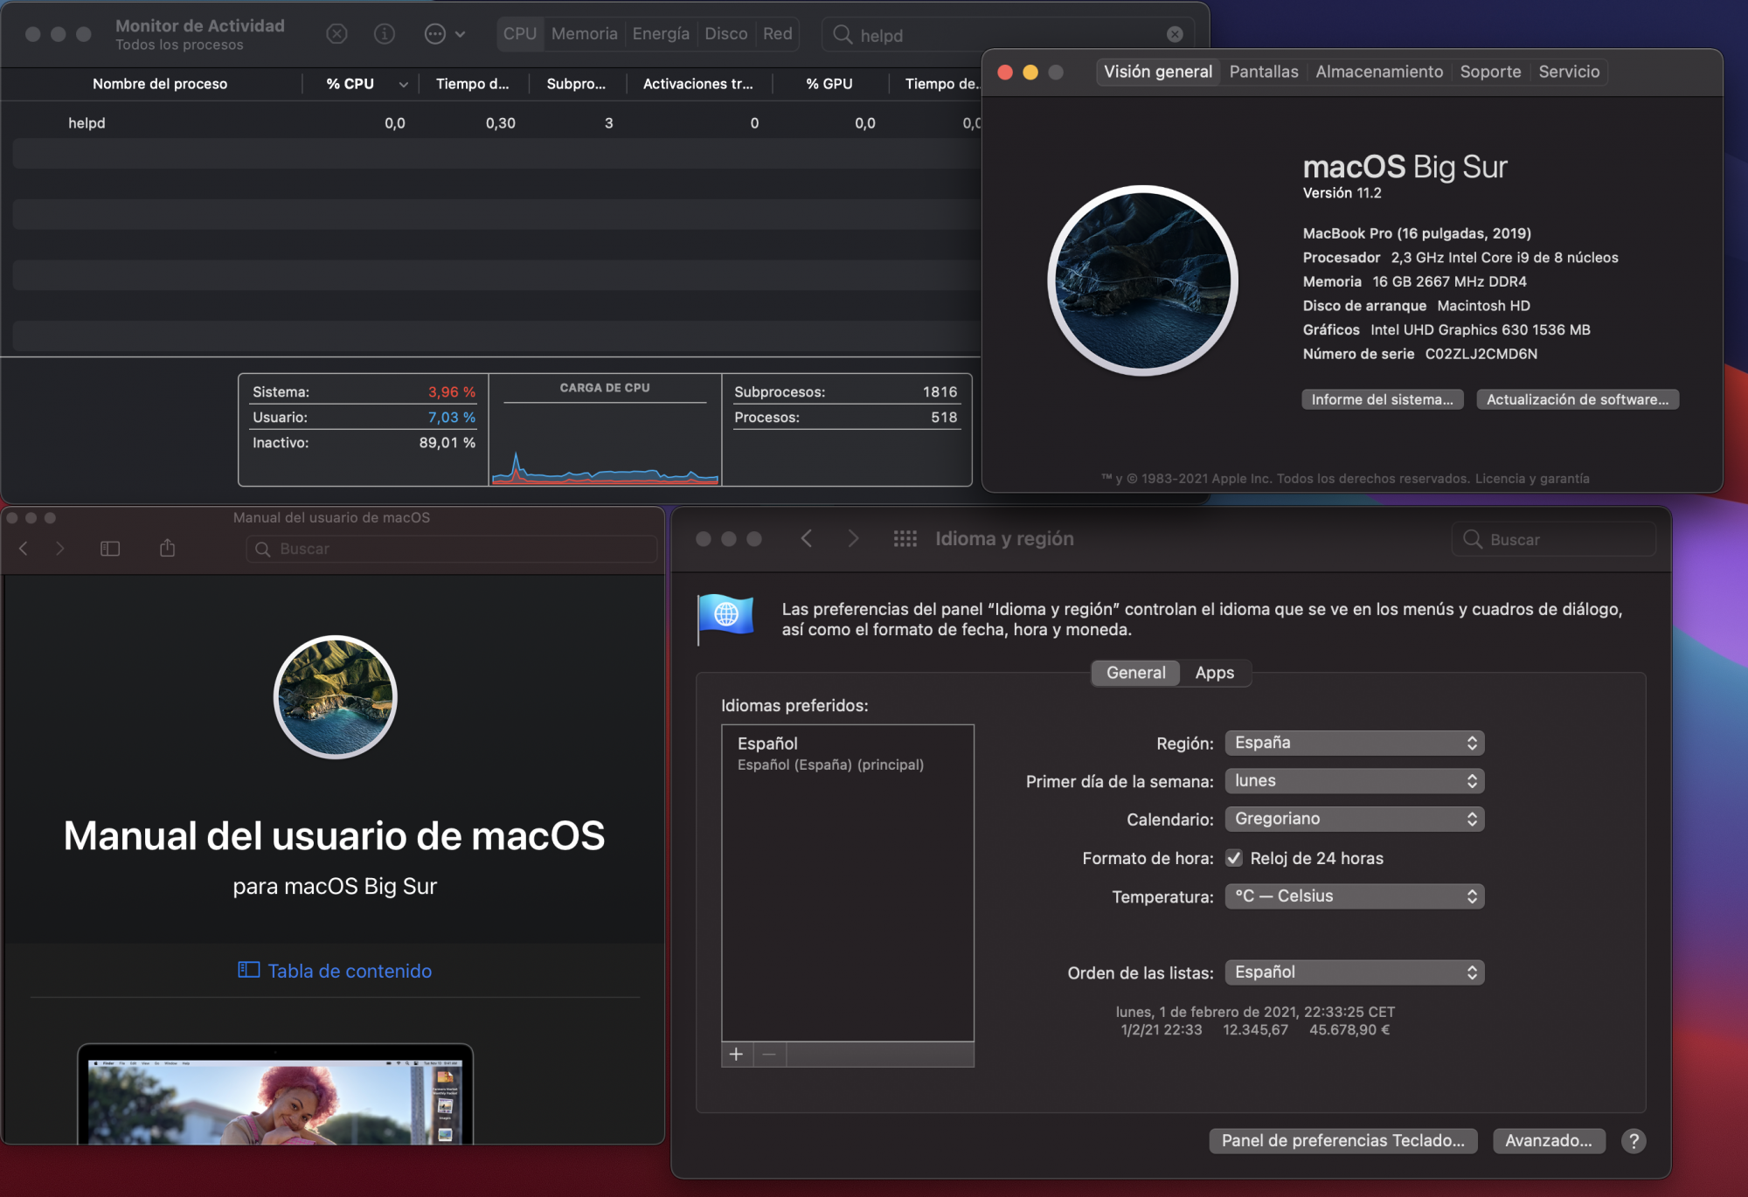
Task: Switch to the Red tab
Action: [778, 34]
